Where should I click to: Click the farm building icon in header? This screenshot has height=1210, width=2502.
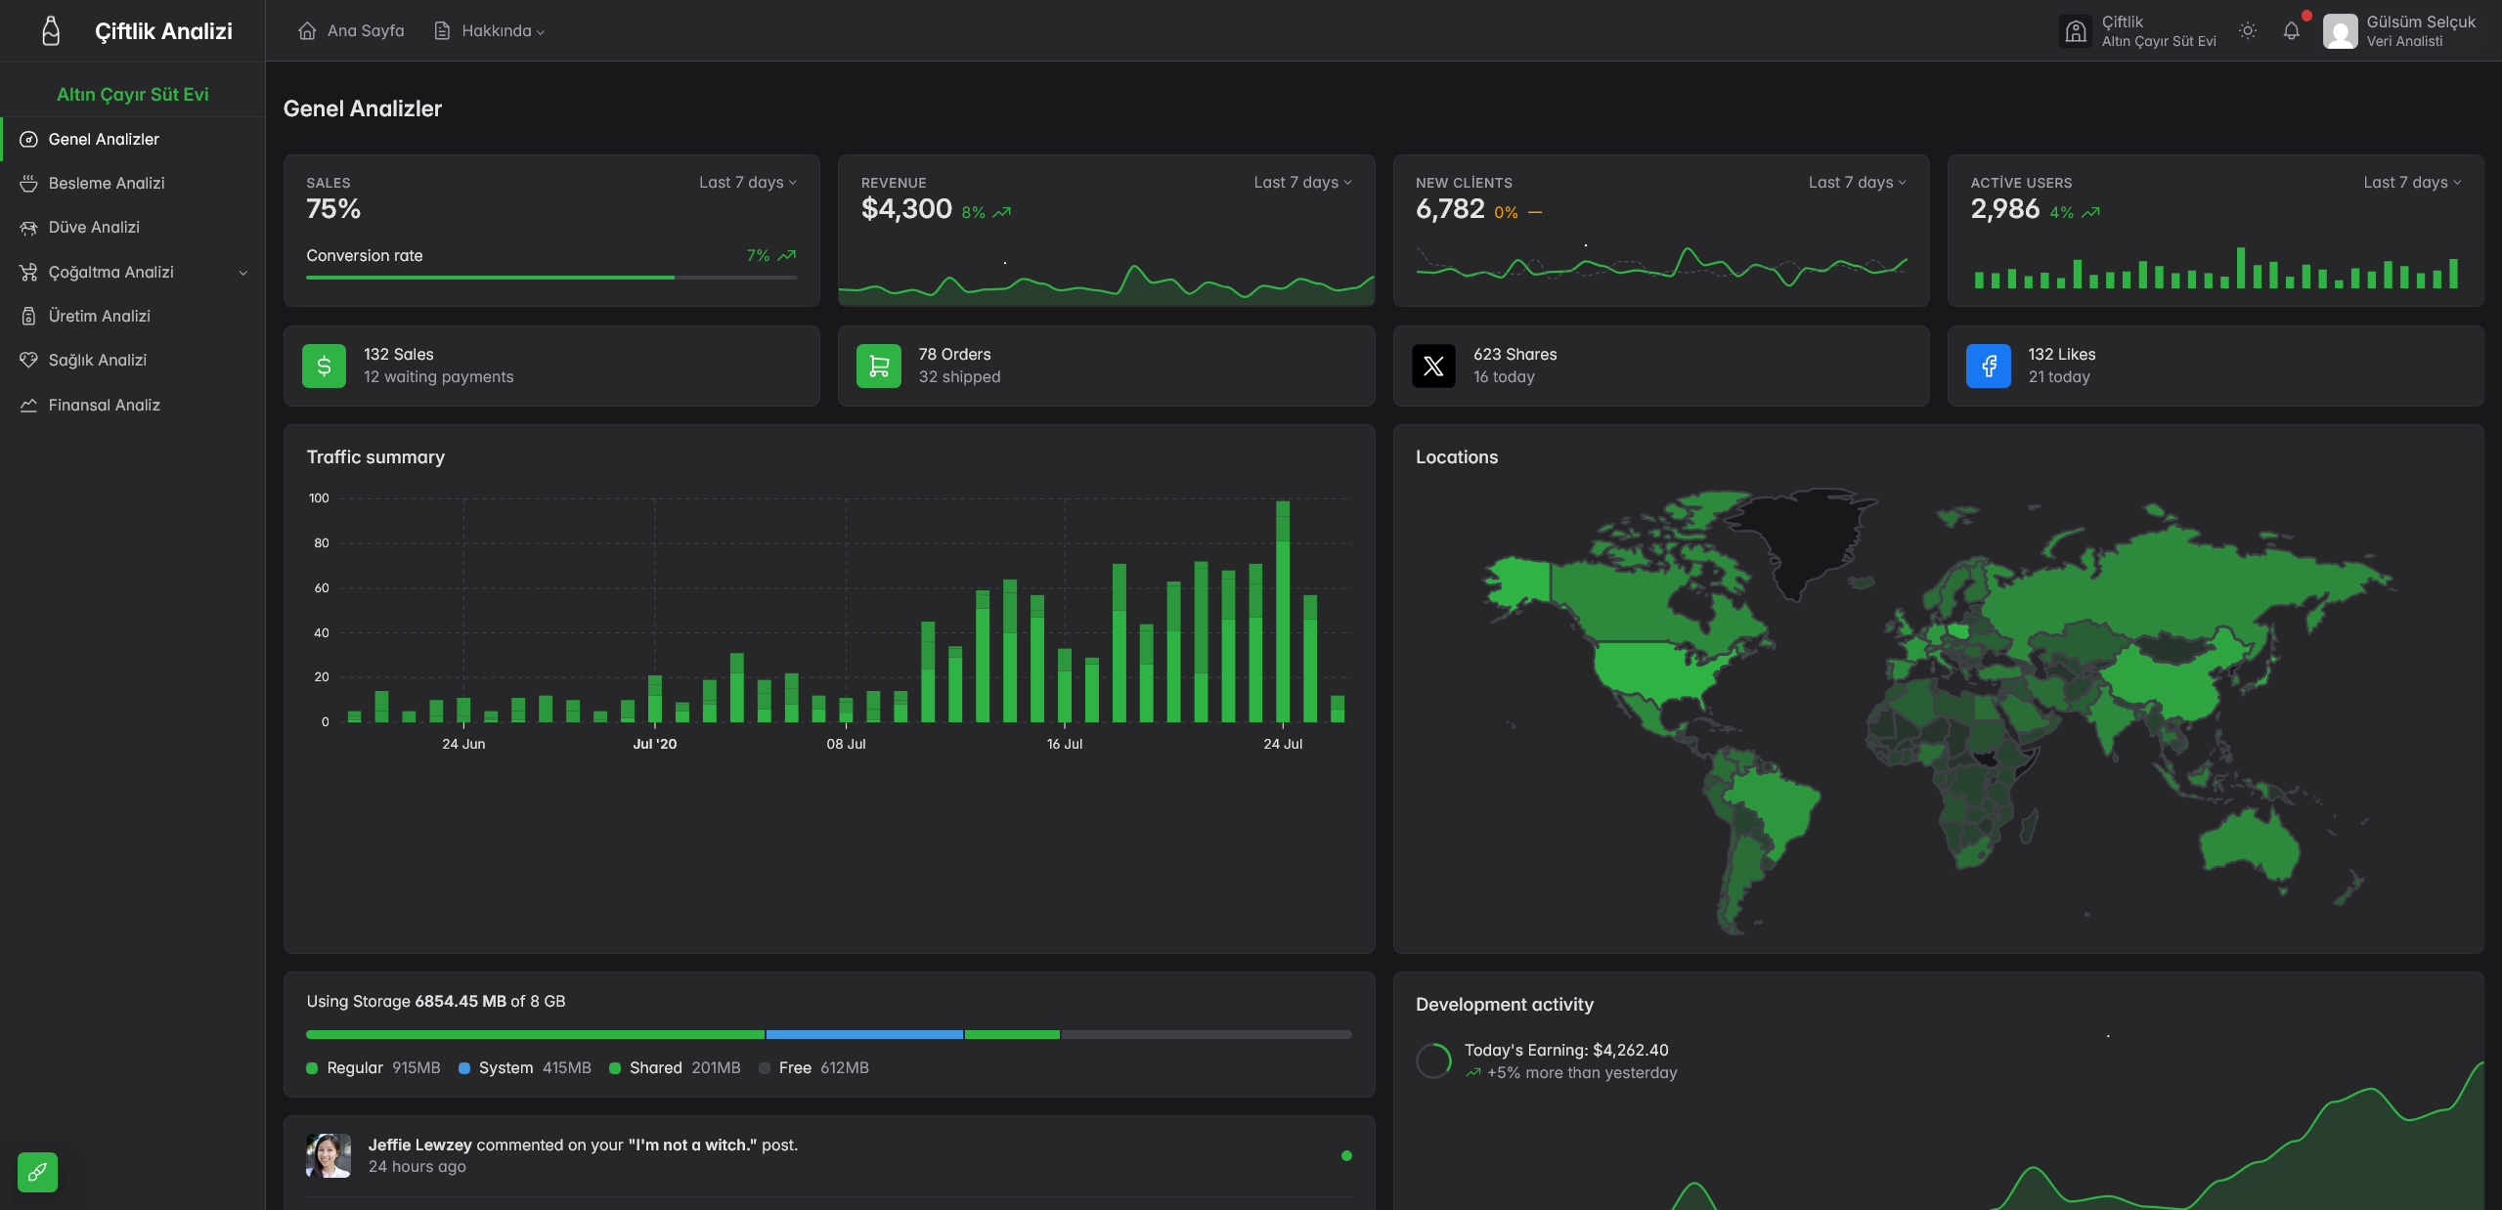(x=2075, y=31)
